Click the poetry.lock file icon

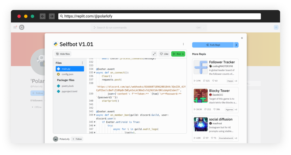point(59,86)
